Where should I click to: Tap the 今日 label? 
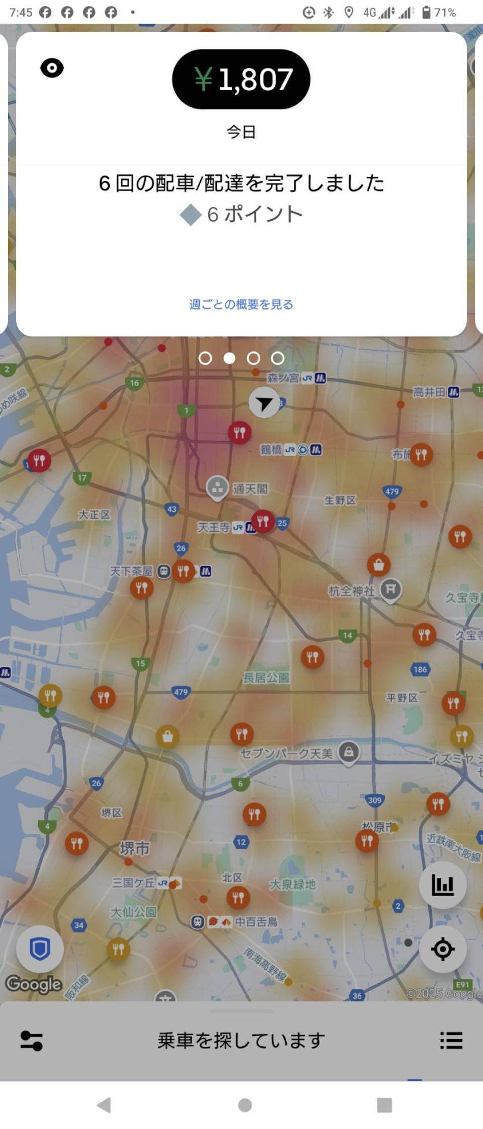[242, 132]
